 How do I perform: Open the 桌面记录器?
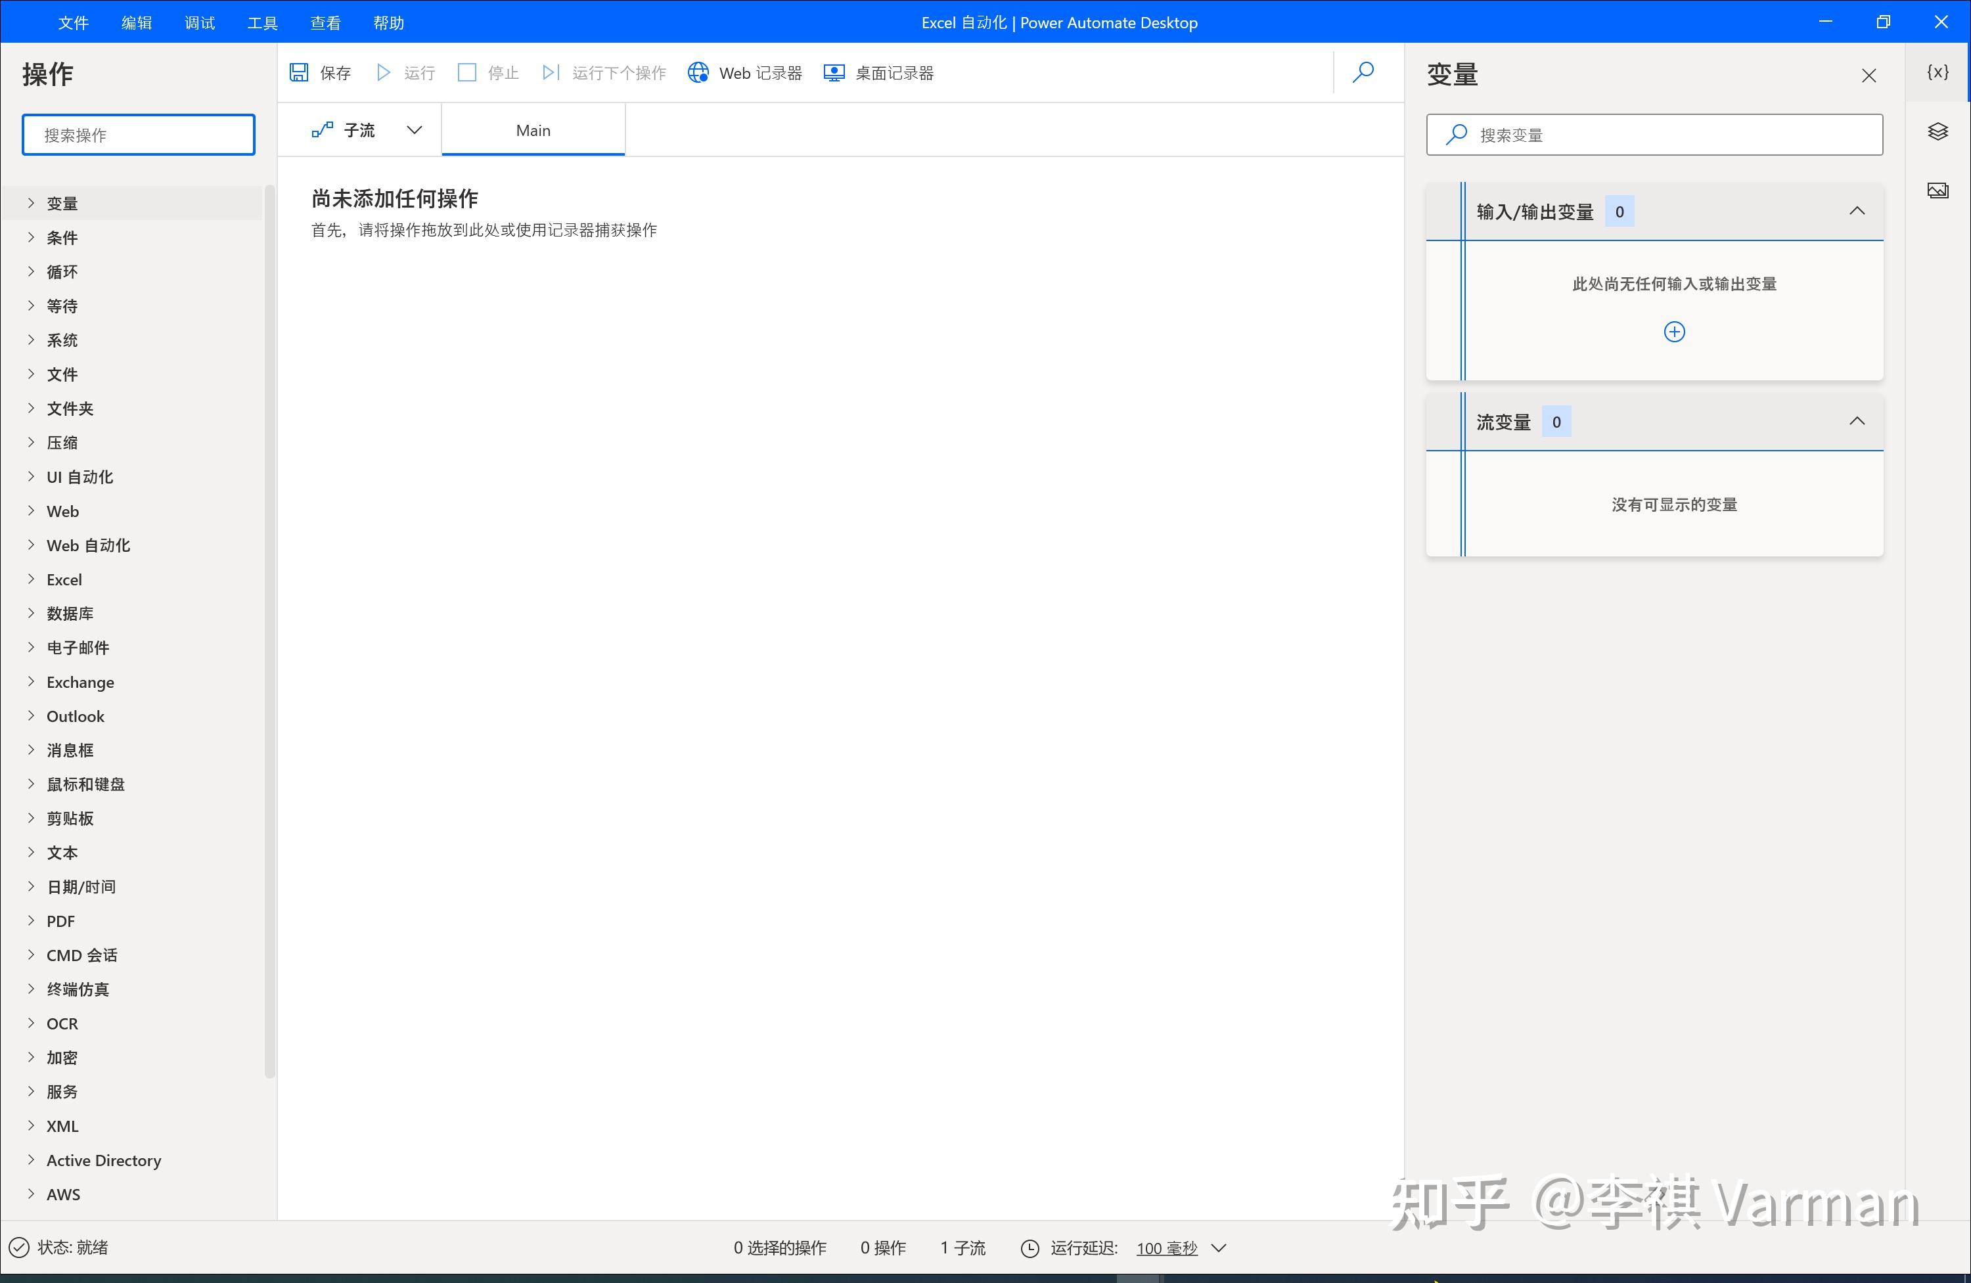[x=833, y=73]
